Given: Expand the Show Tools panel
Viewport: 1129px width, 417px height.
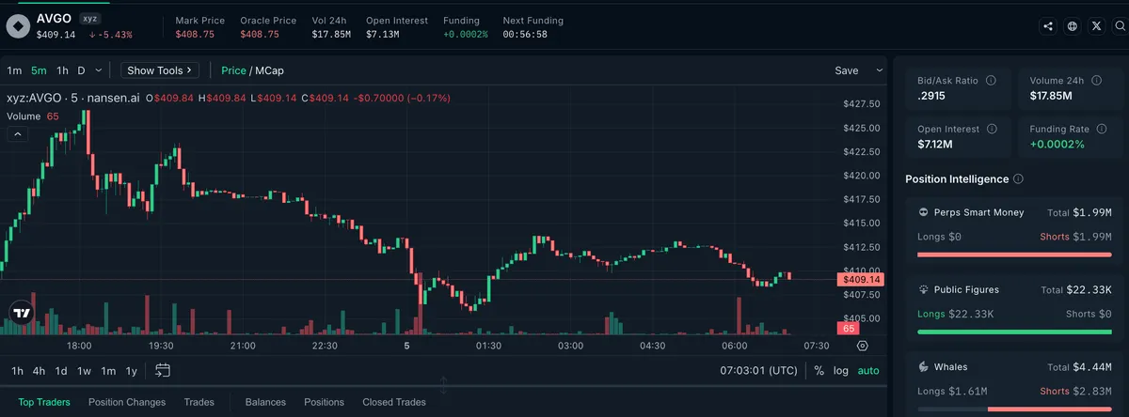Looking at the screenshot, I should [x=160, y=70].
